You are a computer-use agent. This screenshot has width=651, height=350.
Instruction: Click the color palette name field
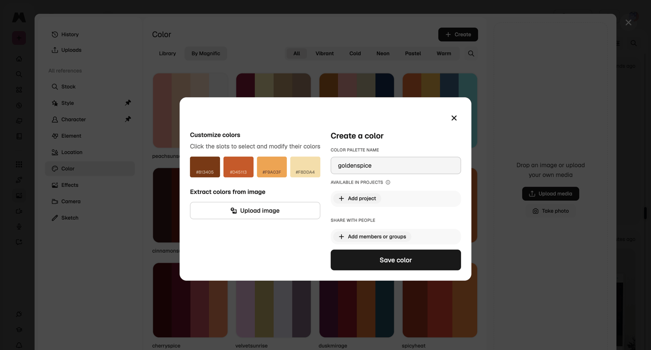[x=396, y=166]
